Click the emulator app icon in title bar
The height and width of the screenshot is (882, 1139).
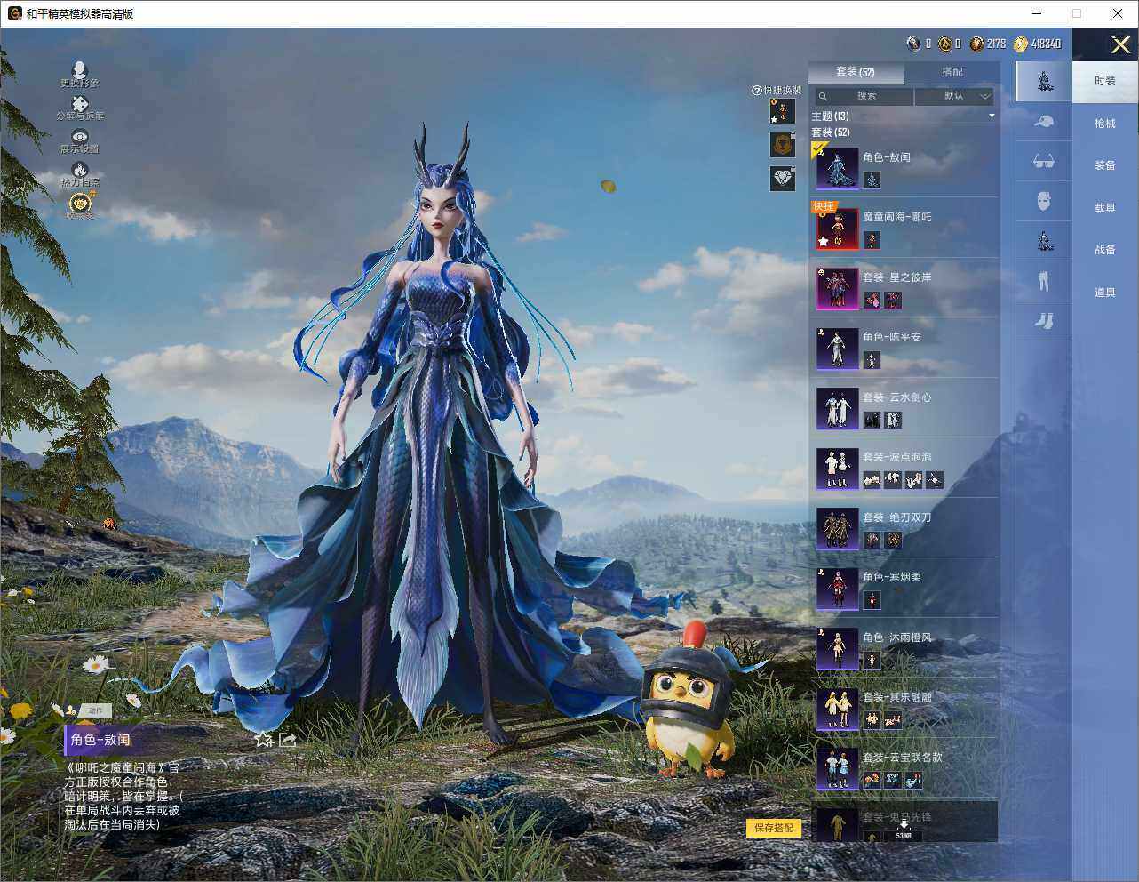point(14,13)
